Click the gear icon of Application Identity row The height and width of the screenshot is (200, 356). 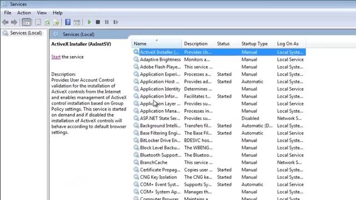(x=136, y=89)
